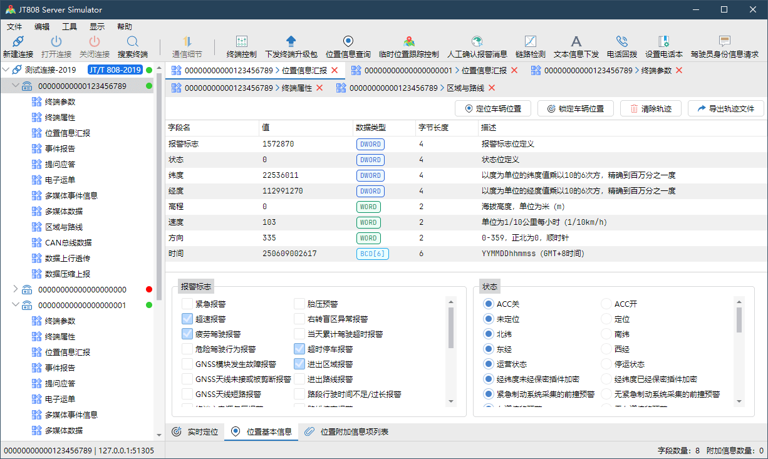
Task: Select the 南纬 radio option
Action: point(606,334)
